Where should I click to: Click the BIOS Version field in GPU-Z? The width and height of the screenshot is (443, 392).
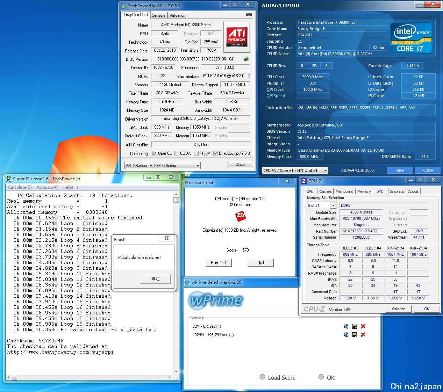pos(196,59)
